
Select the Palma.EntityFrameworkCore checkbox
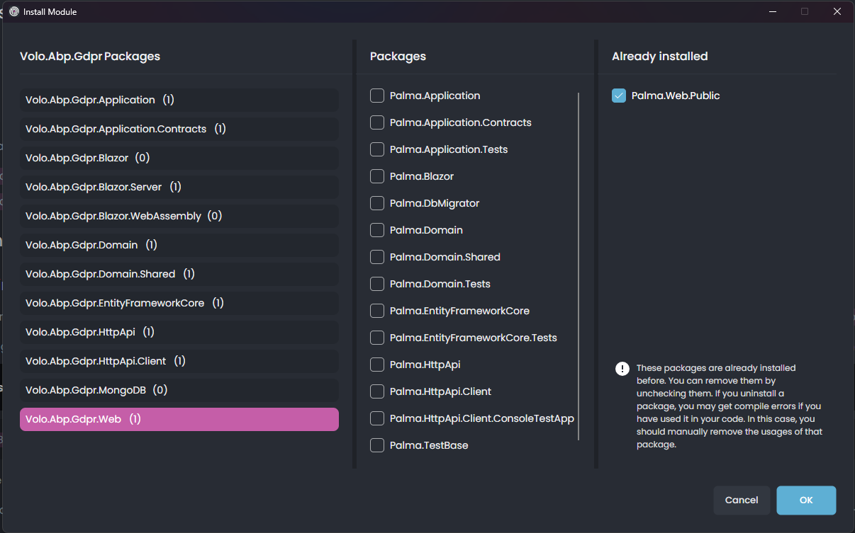(x=377, y=311)
